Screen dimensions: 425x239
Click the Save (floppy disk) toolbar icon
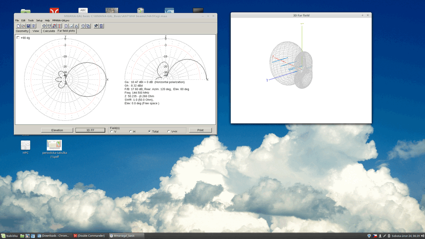coord(28,26)
